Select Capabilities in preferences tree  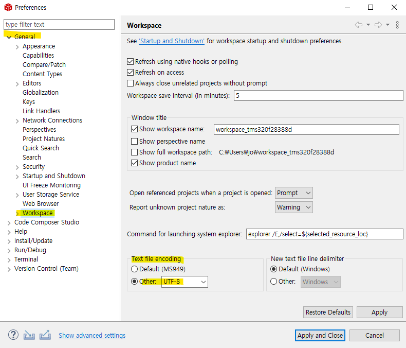point(39,56)
